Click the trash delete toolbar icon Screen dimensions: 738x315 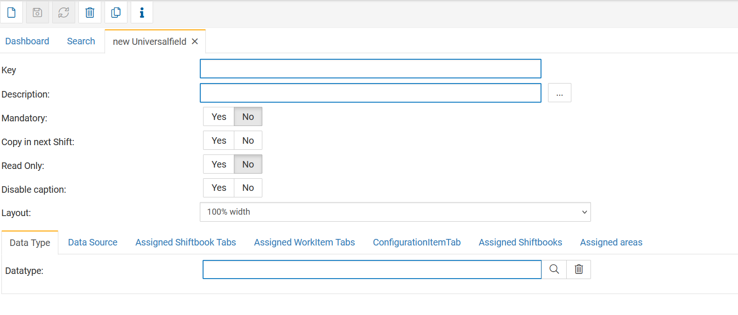[90, 13]
